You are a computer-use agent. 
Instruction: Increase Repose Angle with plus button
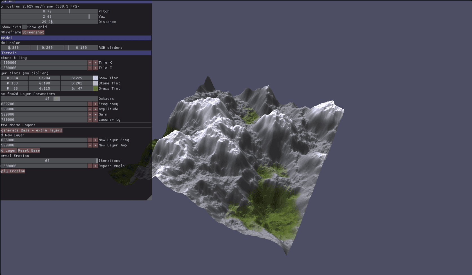coord(96,166)
